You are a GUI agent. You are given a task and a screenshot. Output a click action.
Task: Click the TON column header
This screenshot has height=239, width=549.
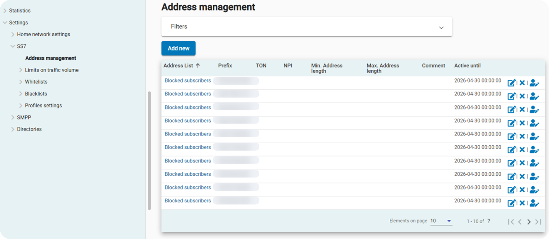[x=261, y=66]
